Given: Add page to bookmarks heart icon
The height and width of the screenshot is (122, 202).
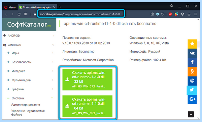Looking at the screenshot, I should point(163,14).
